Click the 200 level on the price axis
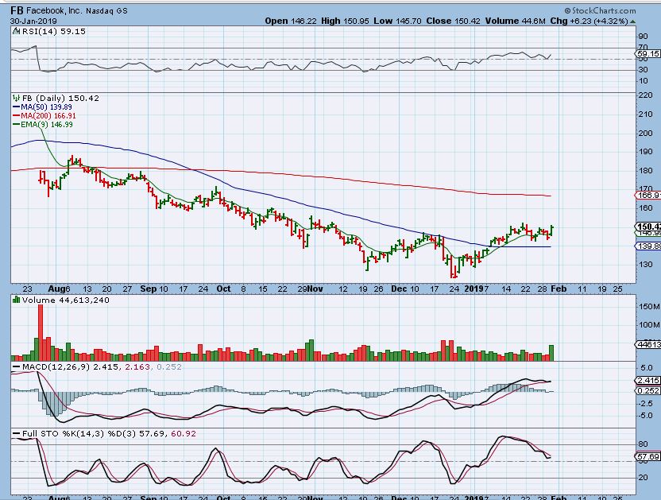The height and width of the screenshot is (500, 661). tap(645, 134)
